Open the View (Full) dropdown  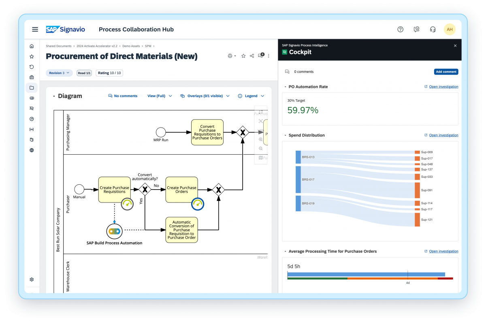pos(160,96)
